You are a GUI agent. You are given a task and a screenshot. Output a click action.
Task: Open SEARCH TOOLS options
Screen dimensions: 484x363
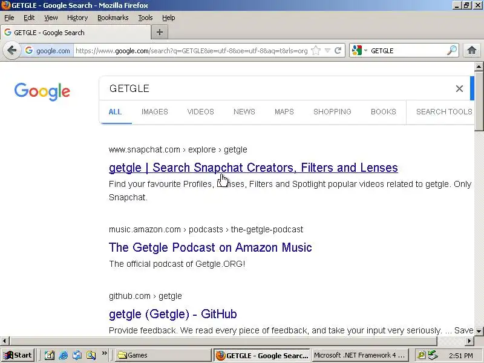click(x=444, y=112)
